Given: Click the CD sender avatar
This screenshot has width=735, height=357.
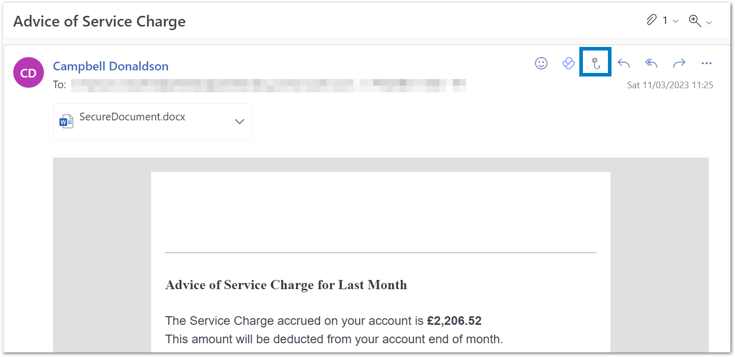Looking at the screenshot, I should pos(28,72).
